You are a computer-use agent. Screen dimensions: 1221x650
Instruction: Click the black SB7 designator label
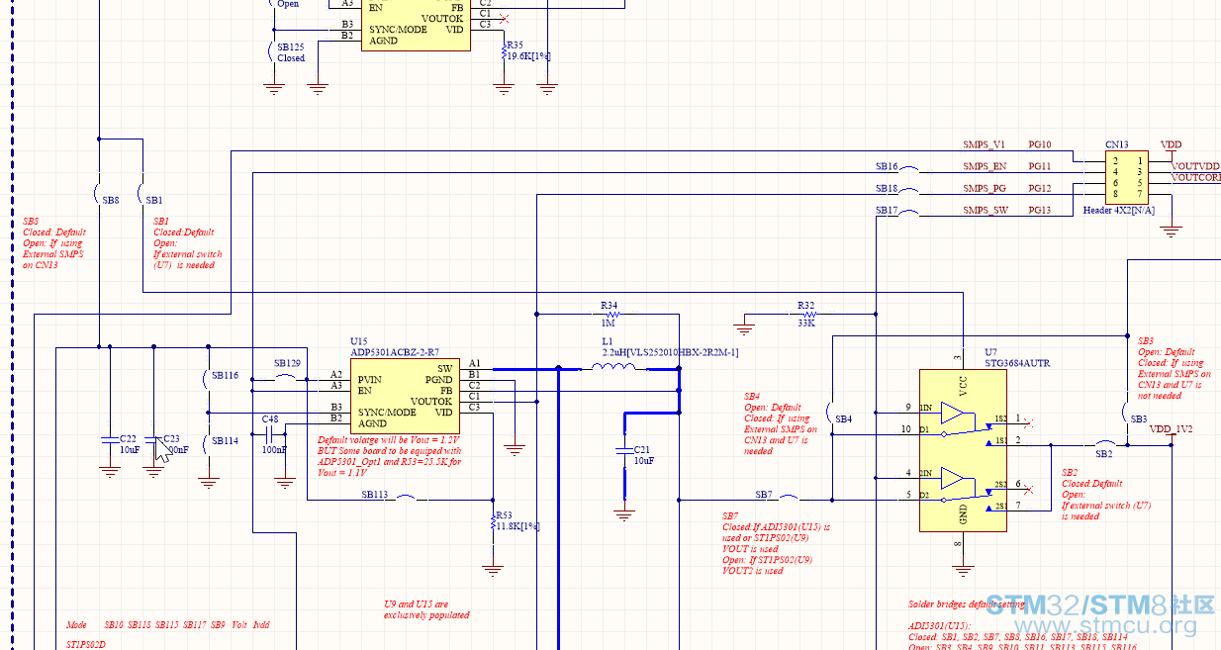[764, 495]
